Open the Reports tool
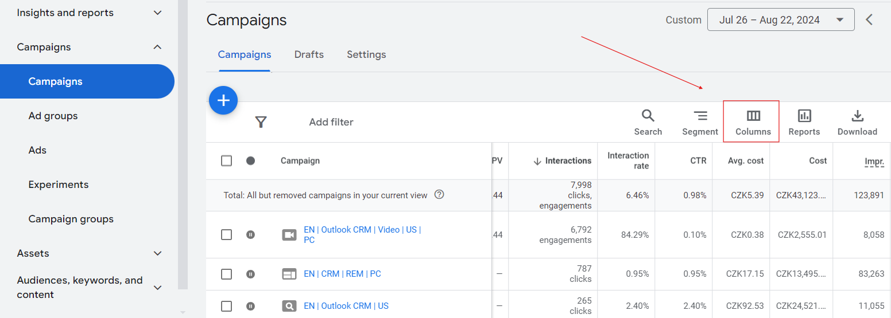891x318 pixels. click(804, 123)
